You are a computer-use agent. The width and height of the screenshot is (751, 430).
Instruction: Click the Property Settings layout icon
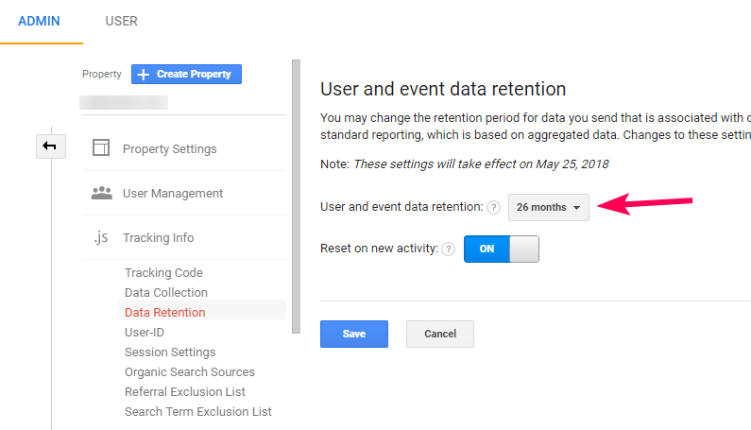pyautogui.click(x=101, y=148)
